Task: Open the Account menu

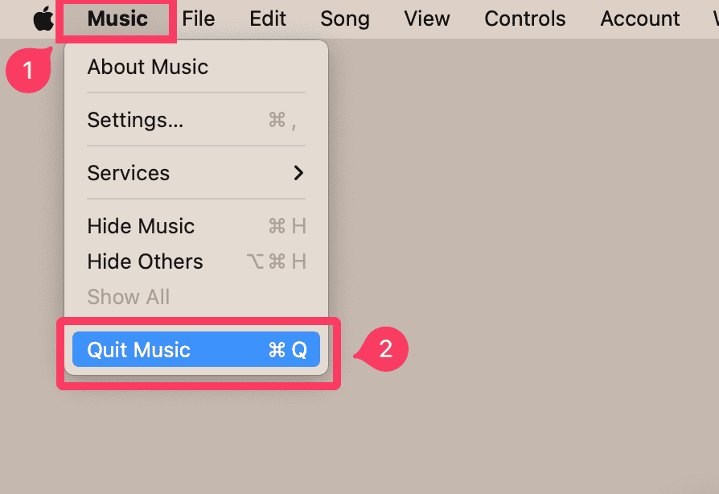Action: click(640, 19)
